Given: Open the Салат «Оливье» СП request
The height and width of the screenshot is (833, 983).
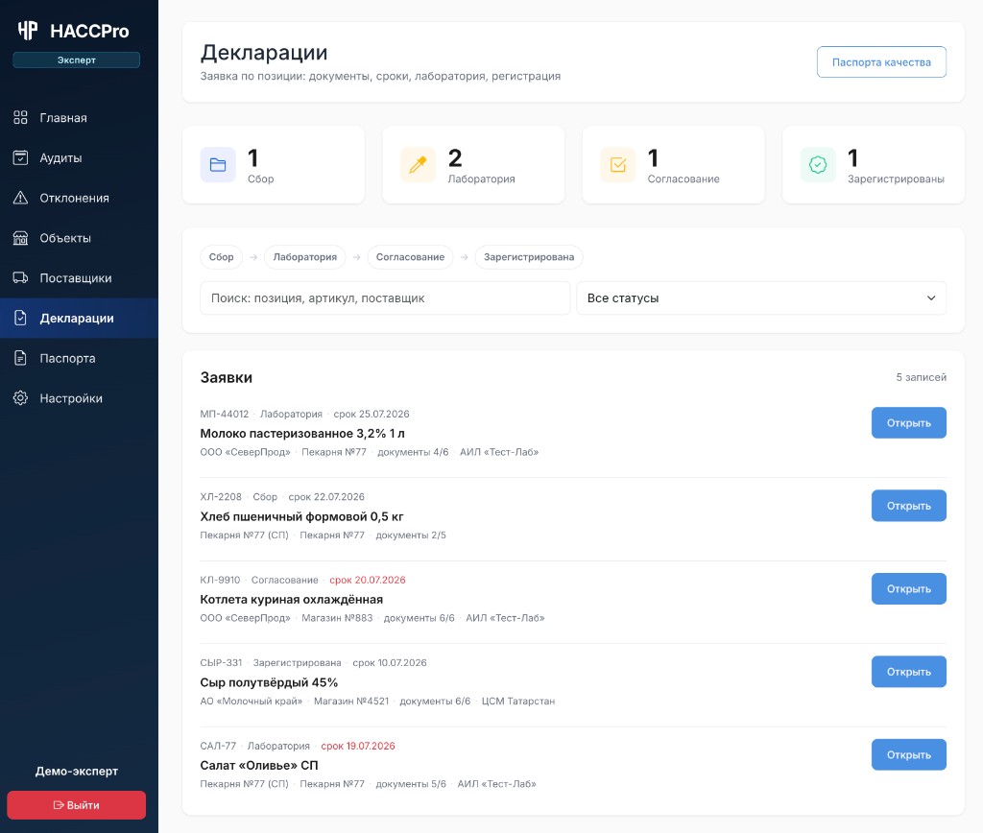Looking at the screenshot, I should tap(908, 754).
